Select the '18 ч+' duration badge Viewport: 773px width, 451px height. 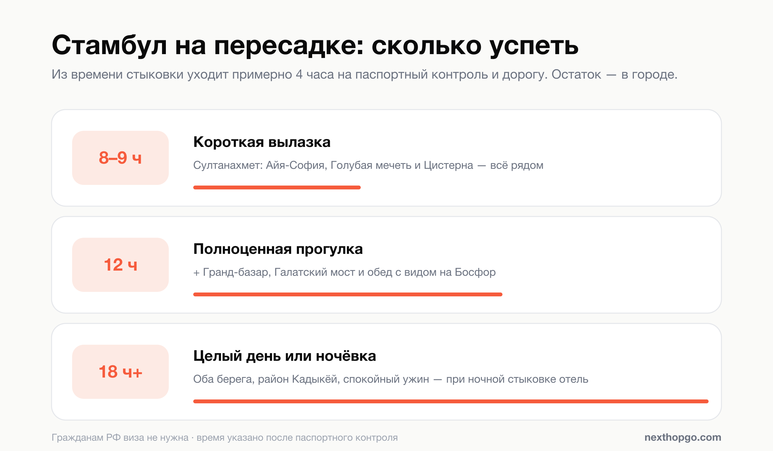pos(120,372)
